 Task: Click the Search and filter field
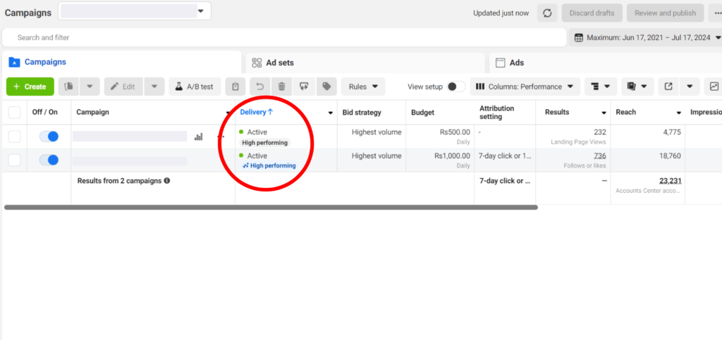[282, 37]
